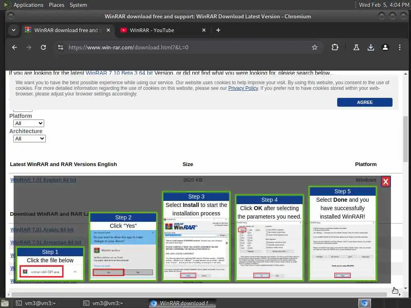
Task: Open a new browser tab
Action: point(218,30)
